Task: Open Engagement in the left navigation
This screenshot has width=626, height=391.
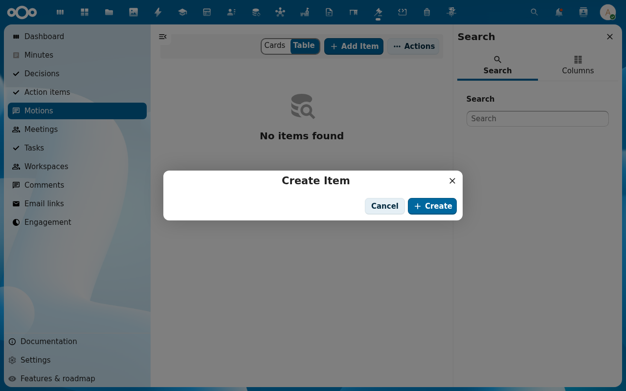Action: coord(77,222)
